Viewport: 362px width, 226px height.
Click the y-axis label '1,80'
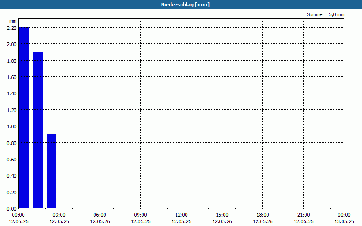12,61
